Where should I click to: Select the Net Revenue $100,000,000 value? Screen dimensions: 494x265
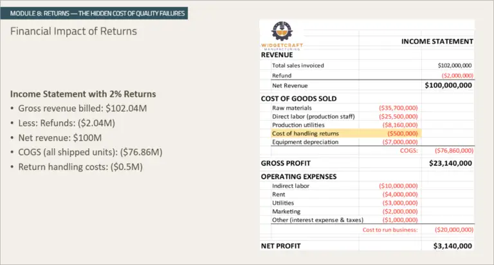pyautogui.click(x=448, y=85)
